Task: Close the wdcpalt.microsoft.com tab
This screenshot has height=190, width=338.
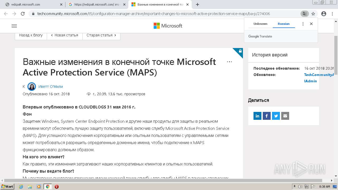Action: click(x=61, y=4)
